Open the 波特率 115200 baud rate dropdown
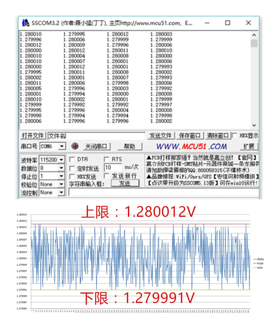The height and width of the screenshot is (326, 279). [x=61, y=160]
